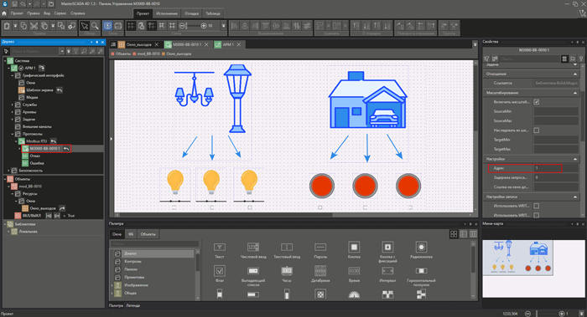Activate the arrow selection pointer tool
The height and width of the screenshot is (317, 587).
pos(85,26)
